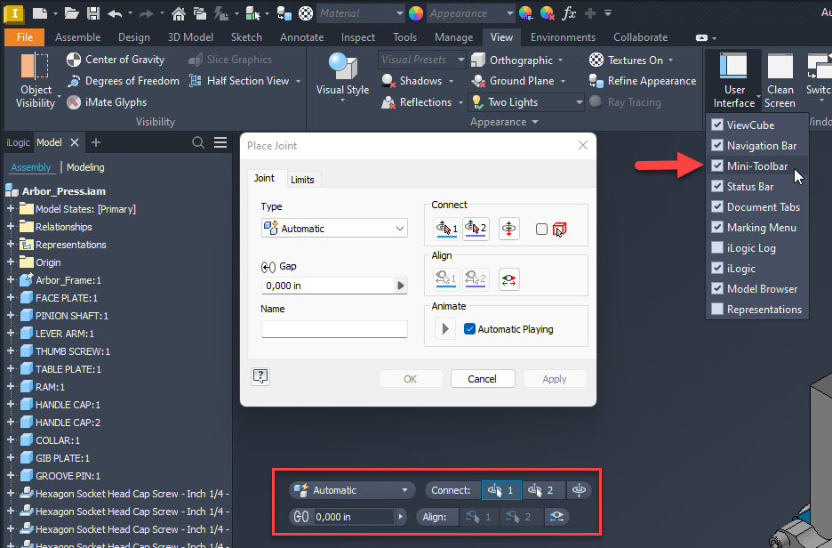Open Automatic joint type dropdown in mini-toolbar
Viewport: 832px width, 548px height.
(351, 490)
